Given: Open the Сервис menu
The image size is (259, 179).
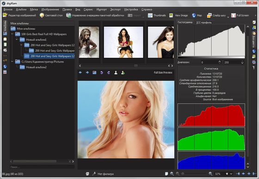Looking at the screenshot, I should pos(88,9).
